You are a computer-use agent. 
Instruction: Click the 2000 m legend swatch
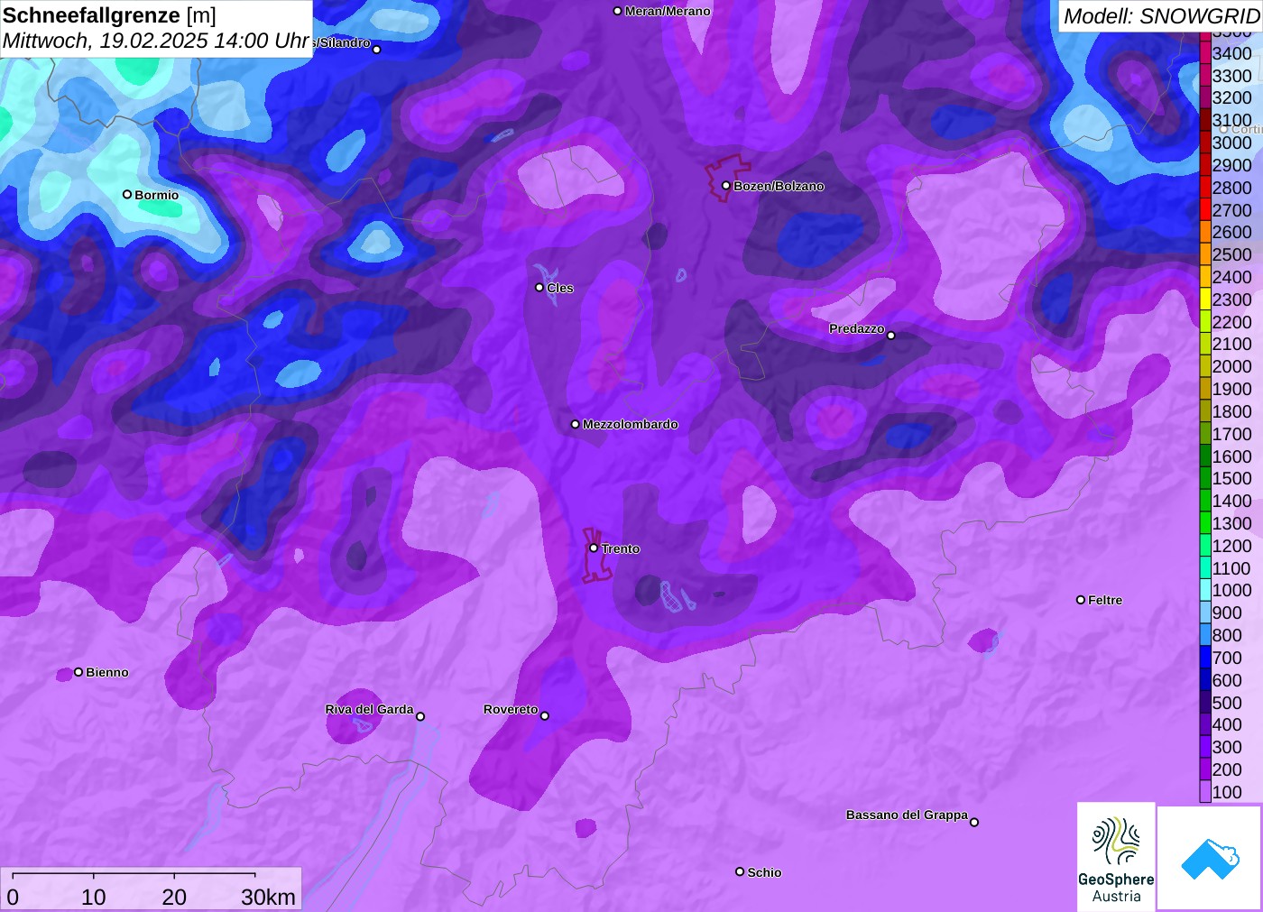1204,366
